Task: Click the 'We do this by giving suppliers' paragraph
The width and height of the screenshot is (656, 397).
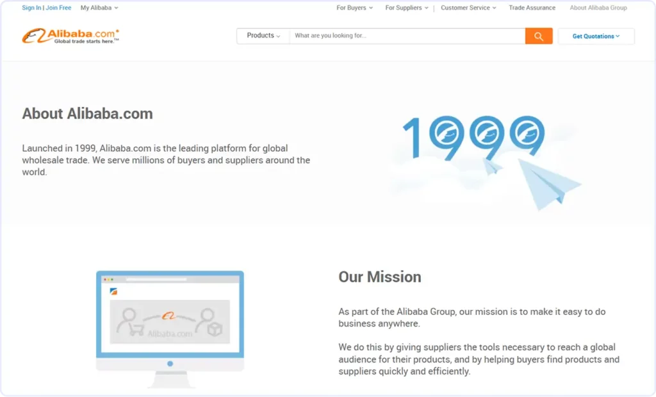Action: [479, 359]
